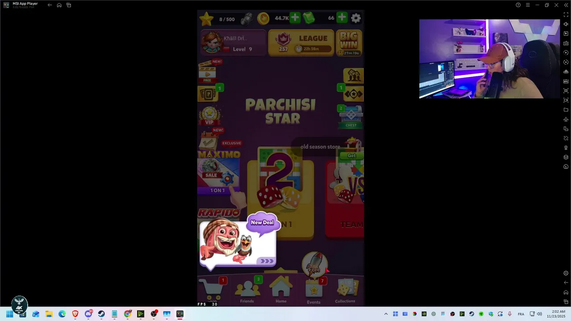Open the clan group icon

[353, 76]
